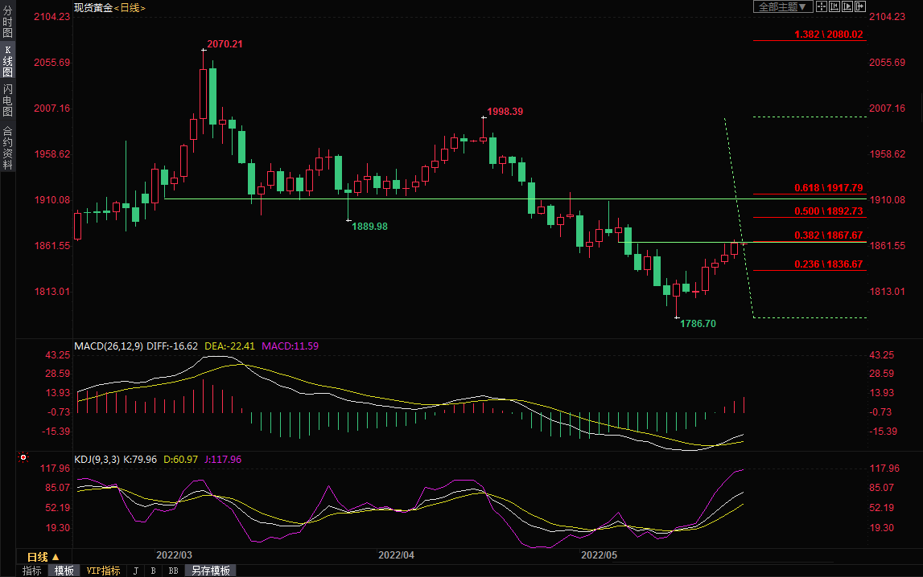This screenshot has height=577, width=923.
Task: Expand the 日线 period selector
Action: 43,557
